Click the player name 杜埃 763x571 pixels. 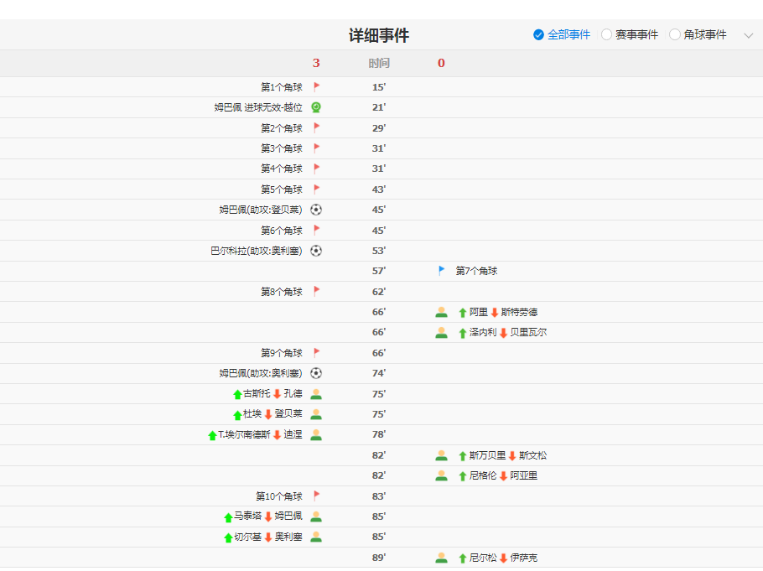(x=252, y=413)
